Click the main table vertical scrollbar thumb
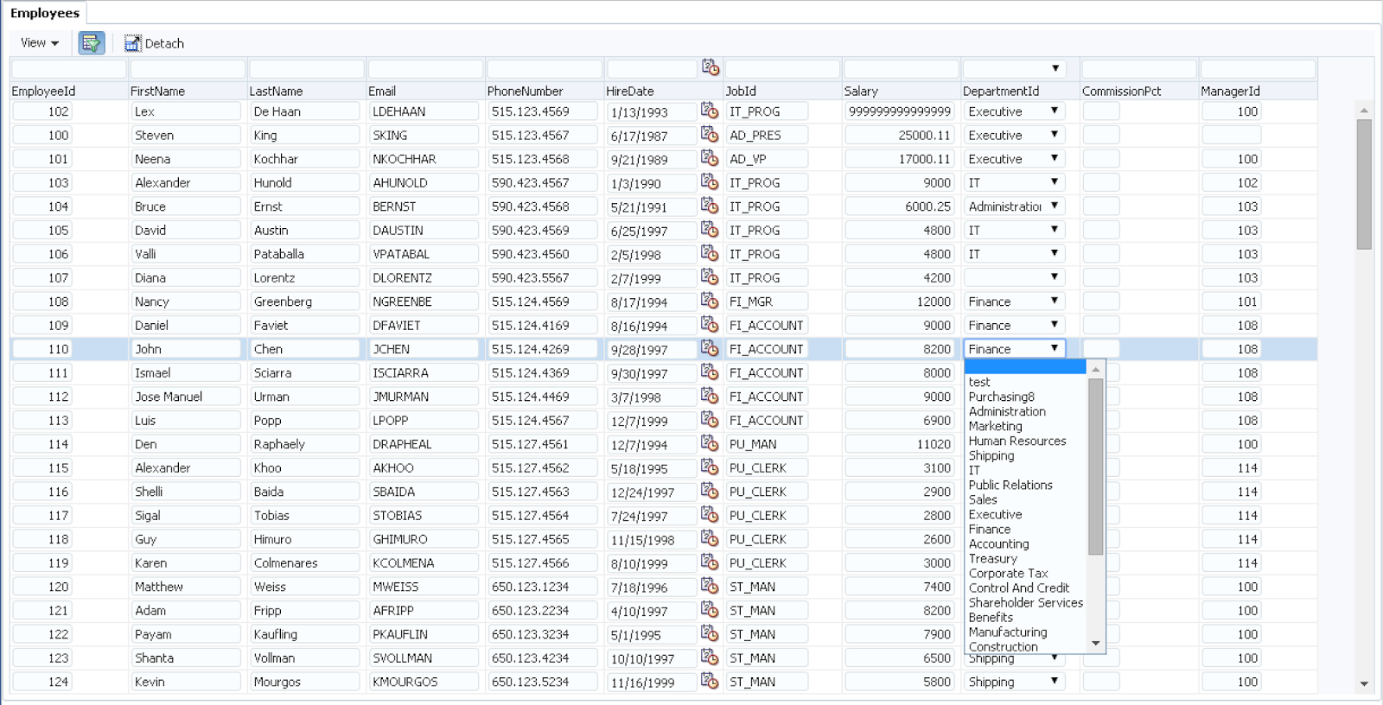 1364,184
